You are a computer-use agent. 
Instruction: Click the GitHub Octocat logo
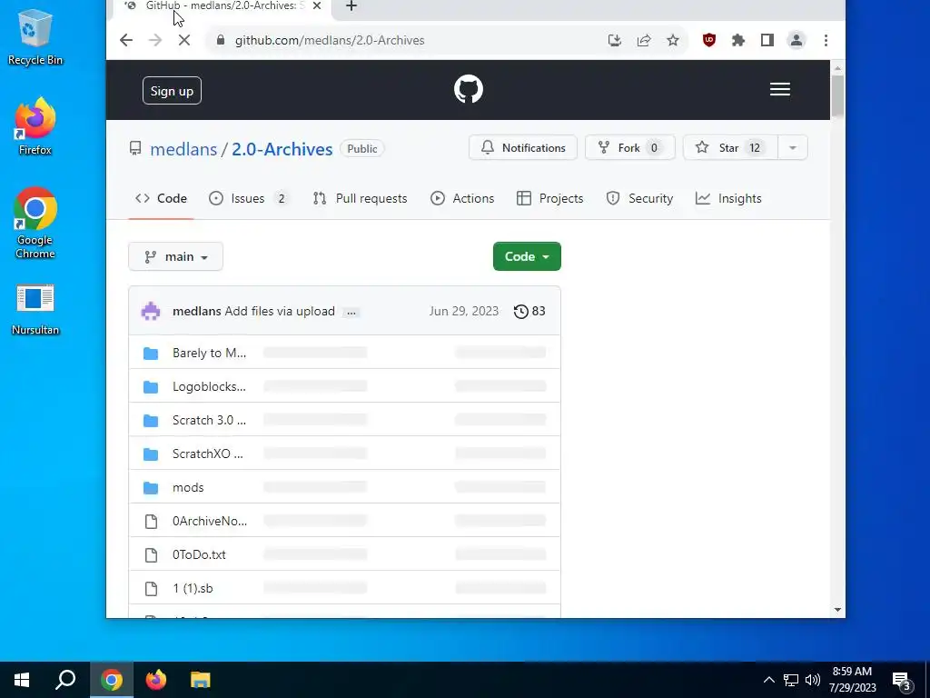point(469,89)
